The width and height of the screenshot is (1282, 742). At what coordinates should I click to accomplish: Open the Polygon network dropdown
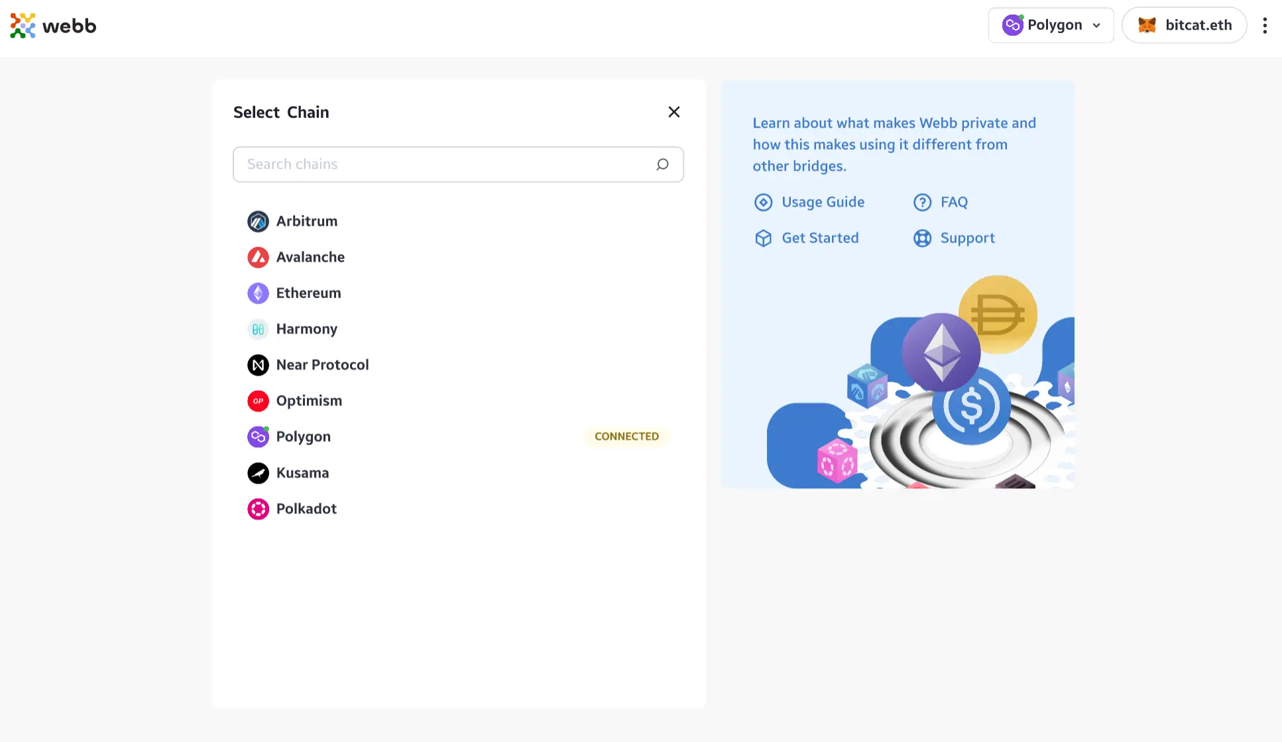pyautogui.click(x=1051, y=25)
